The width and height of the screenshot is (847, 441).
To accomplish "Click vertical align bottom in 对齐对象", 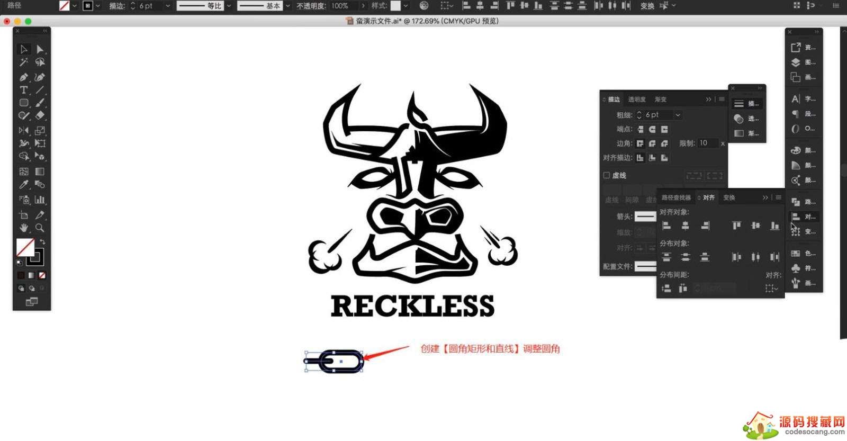I will point(774,226).
